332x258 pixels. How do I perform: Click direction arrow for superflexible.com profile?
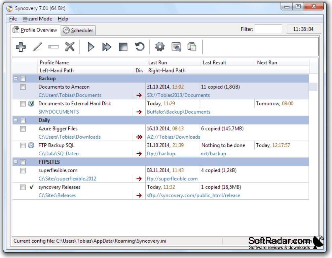(139, 179)
